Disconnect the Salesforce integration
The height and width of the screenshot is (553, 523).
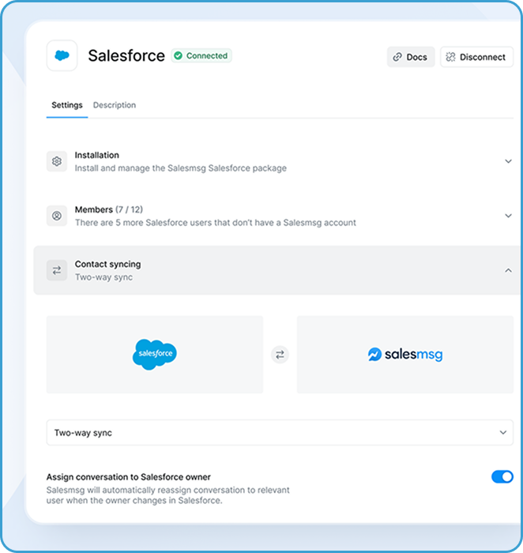coord(476,57)
